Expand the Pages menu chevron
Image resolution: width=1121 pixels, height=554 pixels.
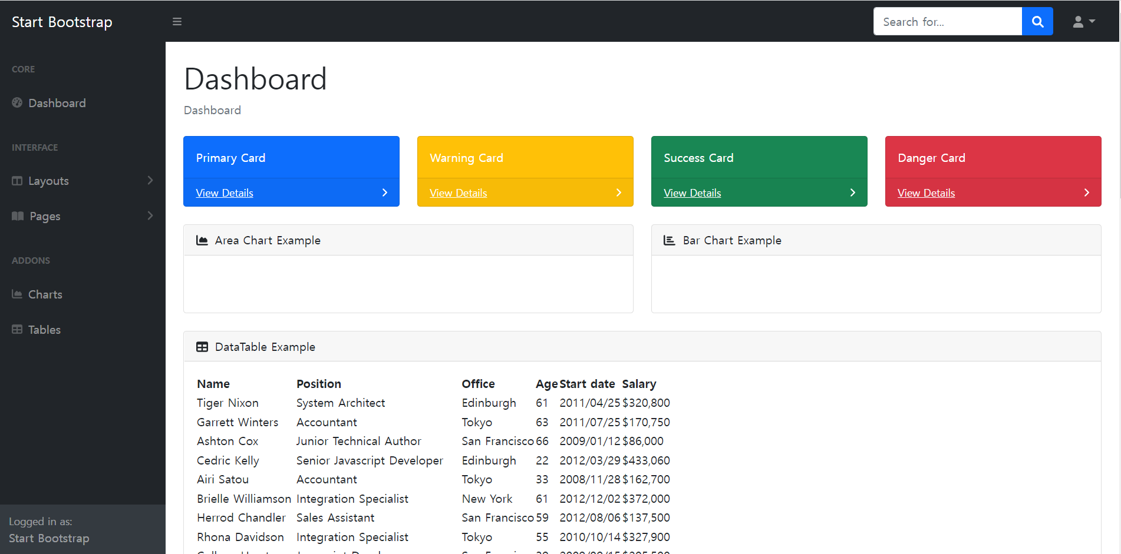pos(150,215)
